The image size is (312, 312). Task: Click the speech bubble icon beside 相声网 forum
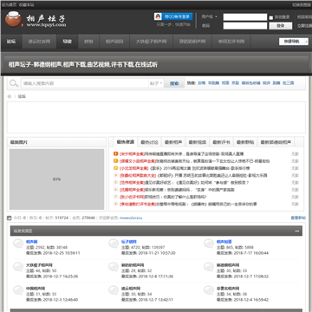[x=18, y=244]
